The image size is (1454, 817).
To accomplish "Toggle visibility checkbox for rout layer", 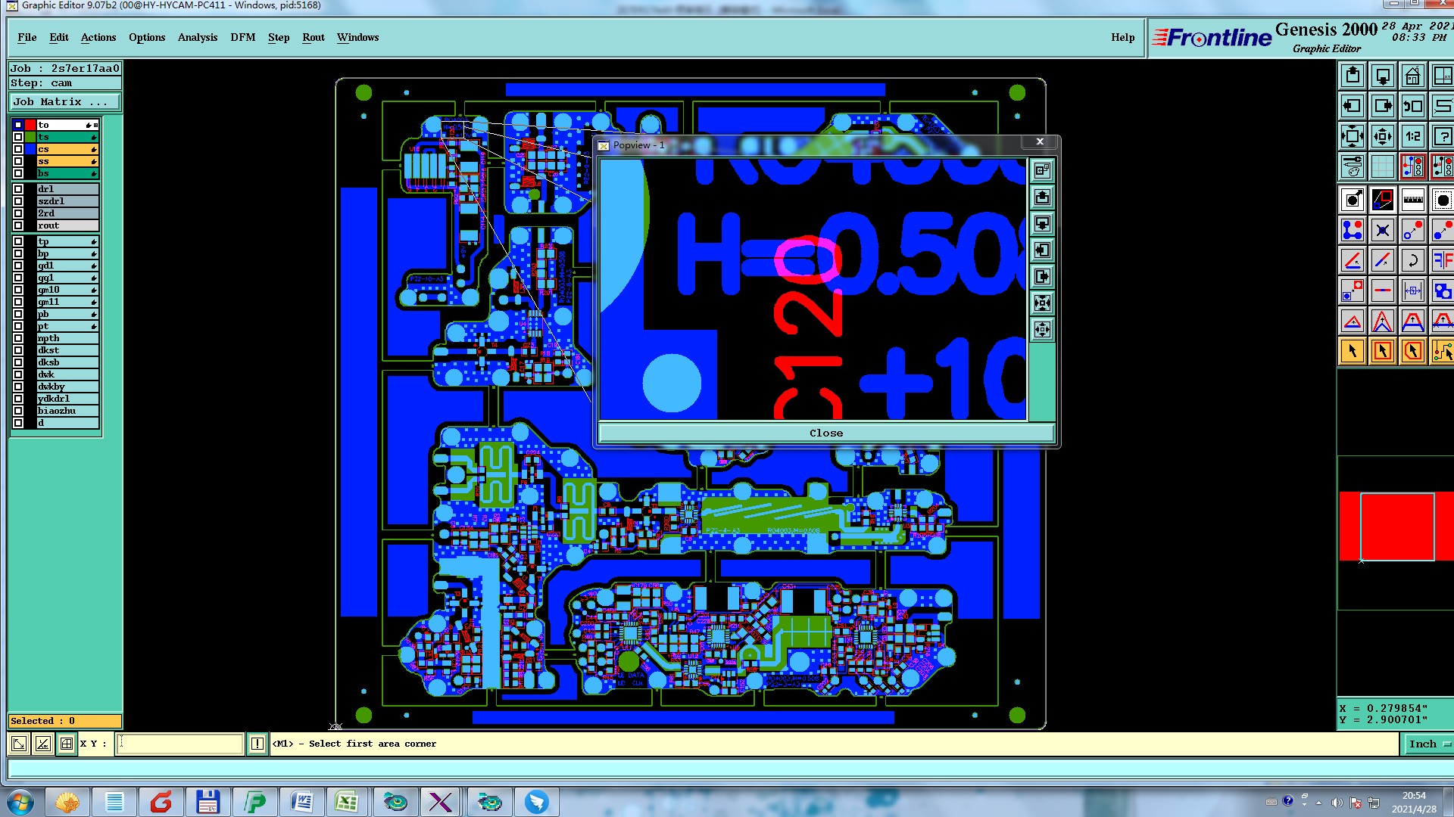I will [18, 225].
